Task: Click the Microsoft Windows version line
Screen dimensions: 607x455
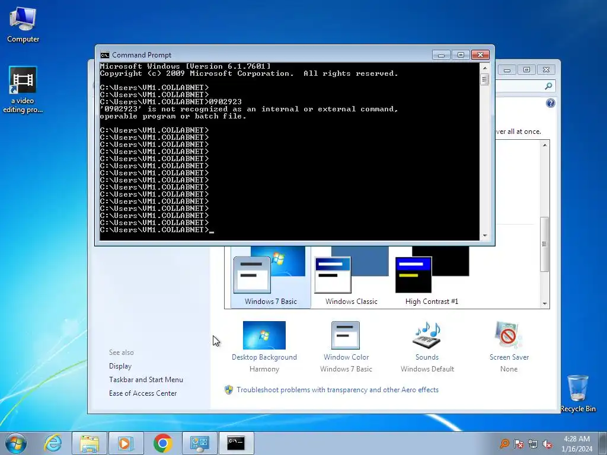Action: [186, 66]
